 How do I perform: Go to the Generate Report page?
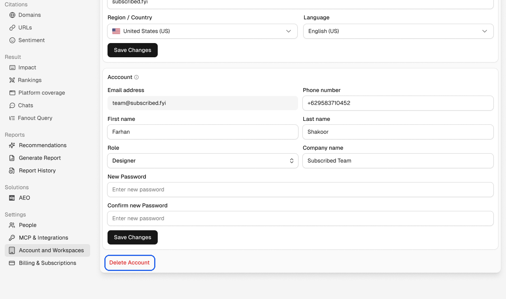click(47, 158)
